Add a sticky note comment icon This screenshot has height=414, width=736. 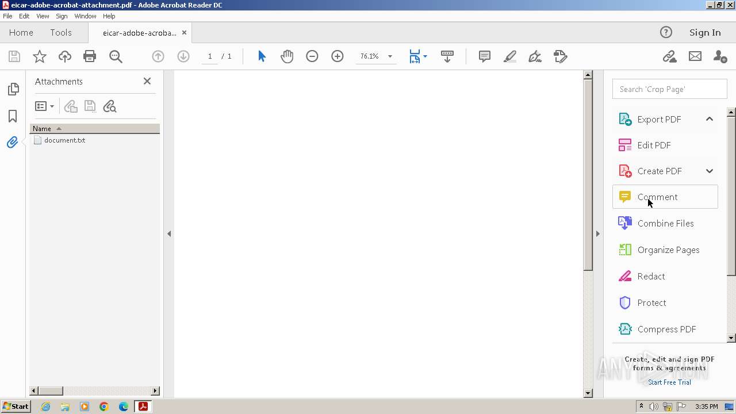tap(485, 56)
